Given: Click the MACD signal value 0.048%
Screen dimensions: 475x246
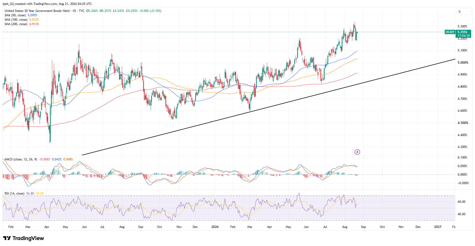Looking at the screenshot, I should pyautogui.click(x=68, y=159).
